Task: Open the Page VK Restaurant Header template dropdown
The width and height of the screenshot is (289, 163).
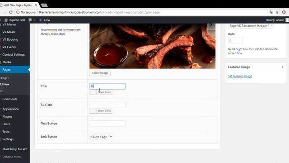Action: point(251,26)
